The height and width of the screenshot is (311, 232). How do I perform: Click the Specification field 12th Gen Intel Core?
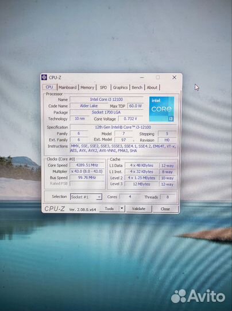(123, 127)
